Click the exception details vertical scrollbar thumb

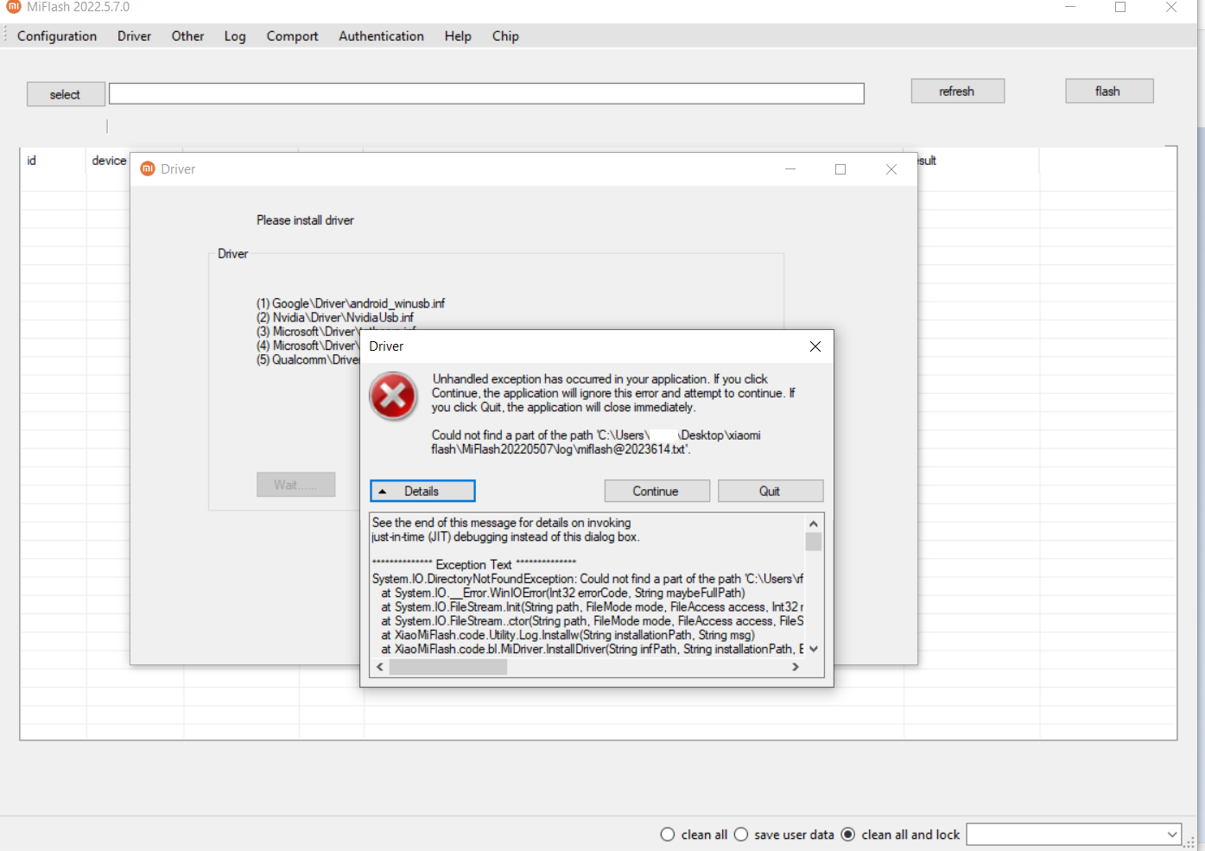coord(813,542)
